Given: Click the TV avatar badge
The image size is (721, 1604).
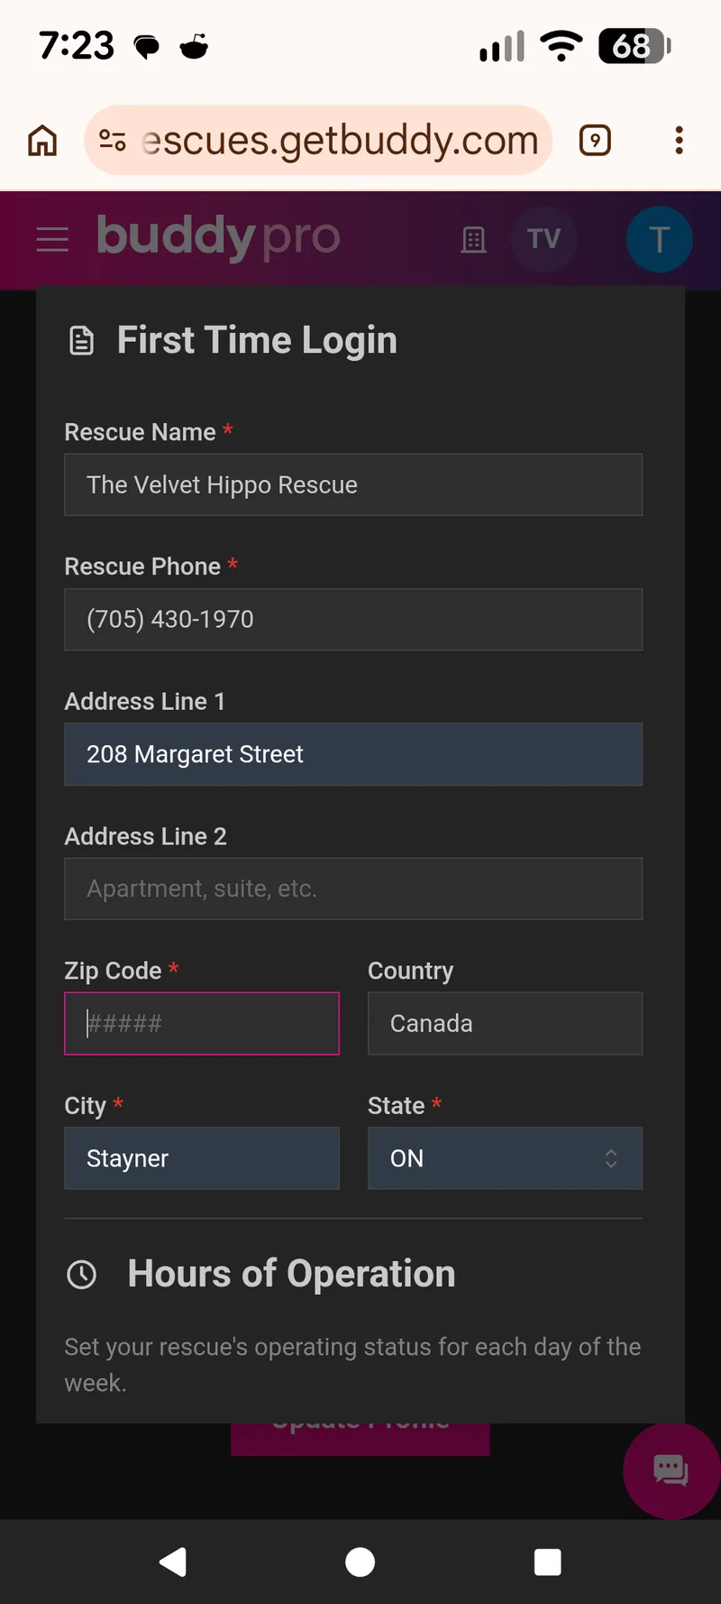Looking at the screenshot, I should (x=543, y=239).
